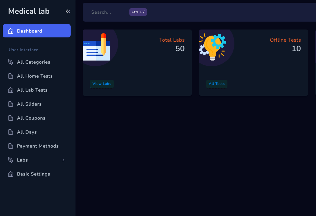Viewport: 316px width, 216px height.
Task: Expand the Labs submenu arrow
Action: click(x=63, y=160)
